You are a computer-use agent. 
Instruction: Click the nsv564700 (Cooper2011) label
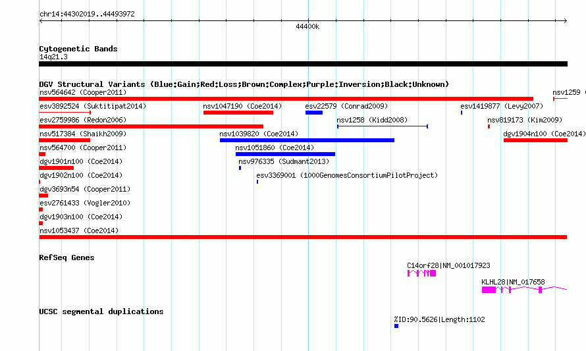[83, 148]
